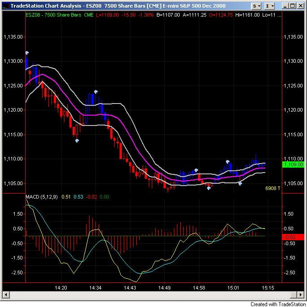Click the 14:49 time axis label
307x307 pixels.
[164, 288]
